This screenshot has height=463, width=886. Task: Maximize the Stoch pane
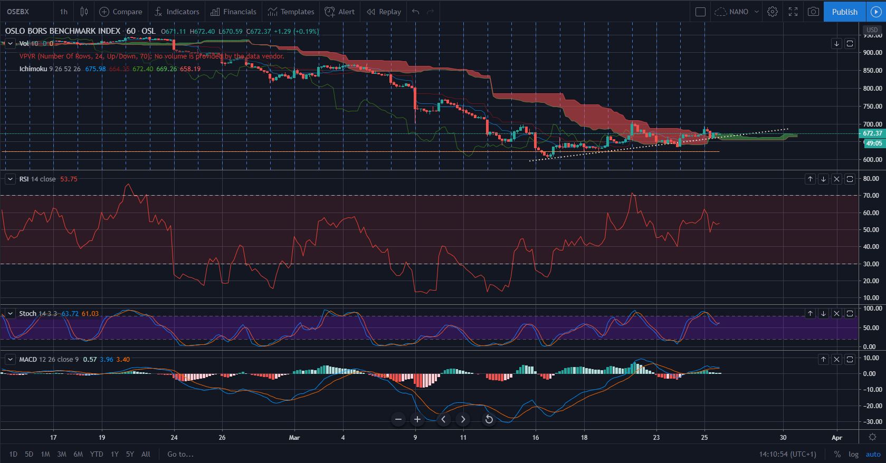click(850, 314)
